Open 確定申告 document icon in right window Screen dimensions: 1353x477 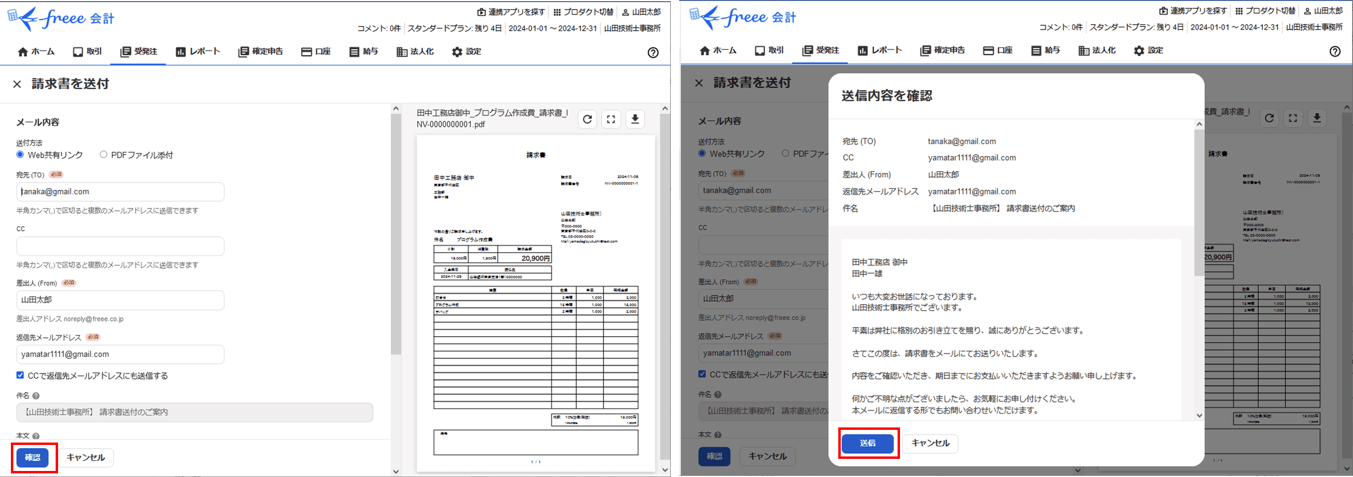coord(925,51)
